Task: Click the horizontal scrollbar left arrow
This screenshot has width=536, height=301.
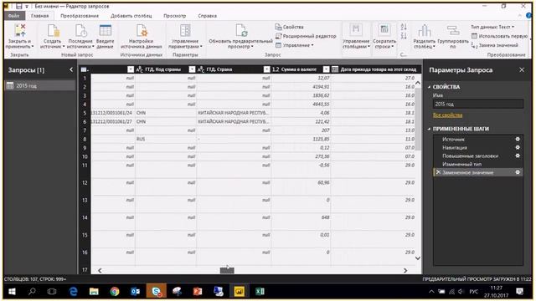Action: coord(100,270)
